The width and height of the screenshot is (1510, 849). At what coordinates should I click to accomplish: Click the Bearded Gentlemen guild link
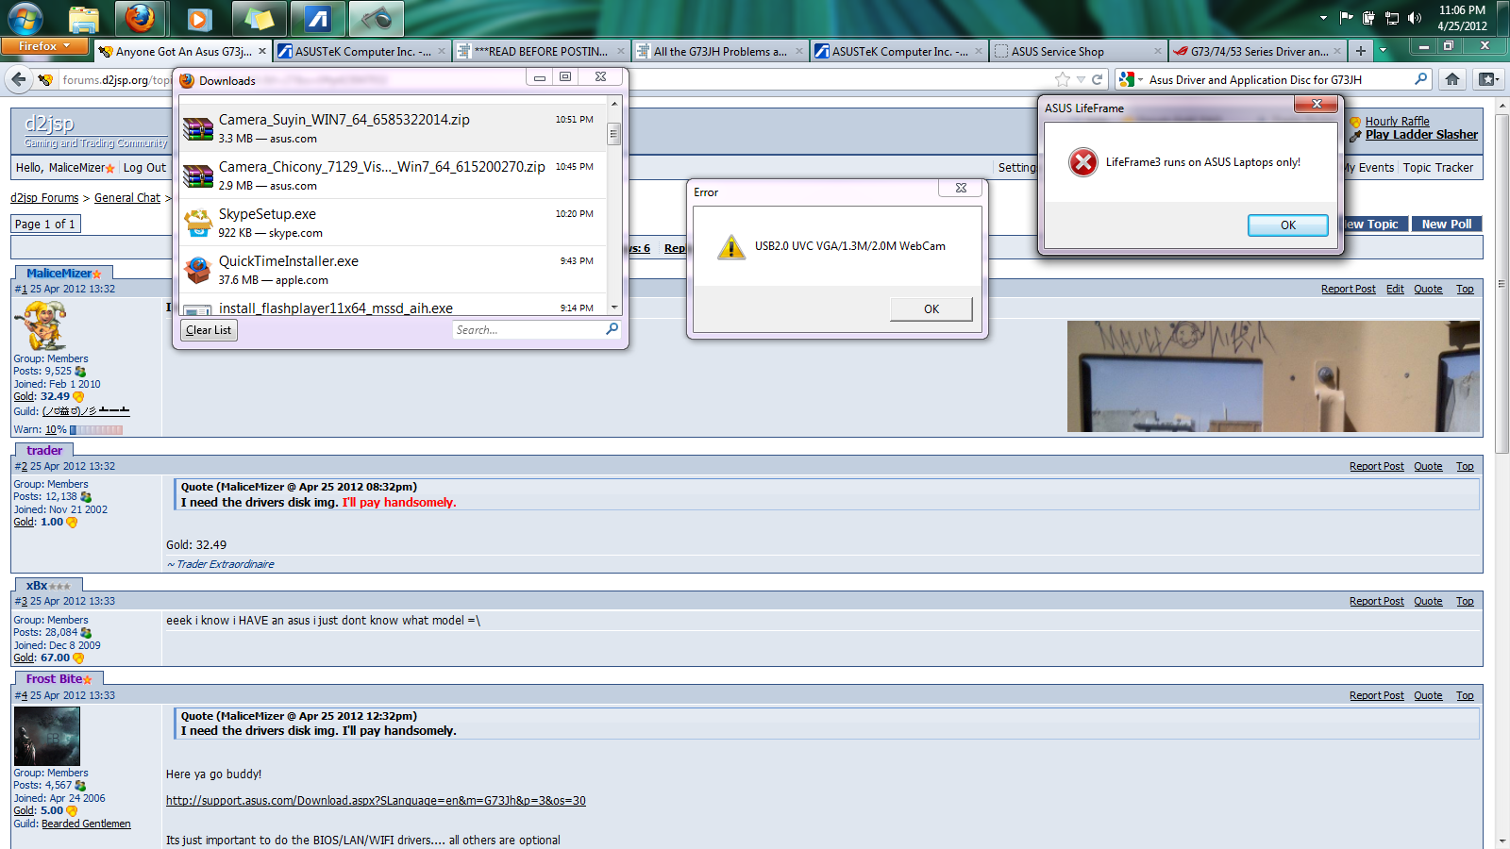[x=86, y=824]
